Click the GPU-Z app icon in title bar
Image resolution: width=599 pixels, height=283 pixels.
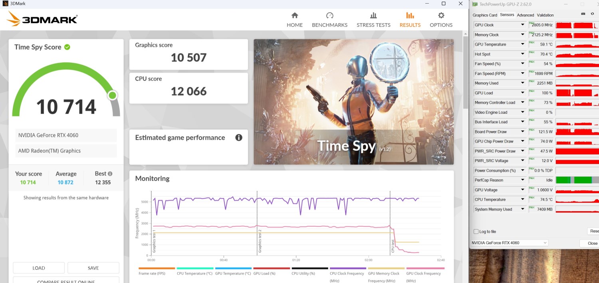coord(474,4)
